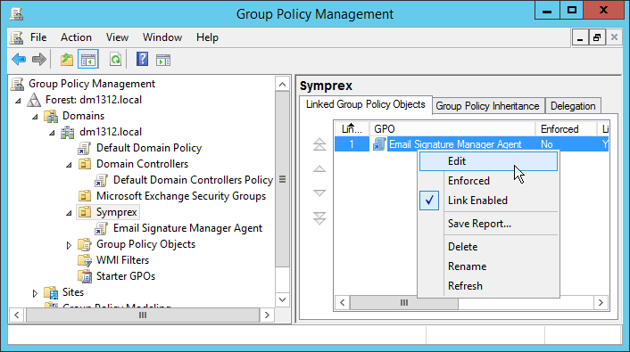The image size is (630, 352).
Task: Toggle the Link Enabled checkmark in context menu
Action: 429,201
